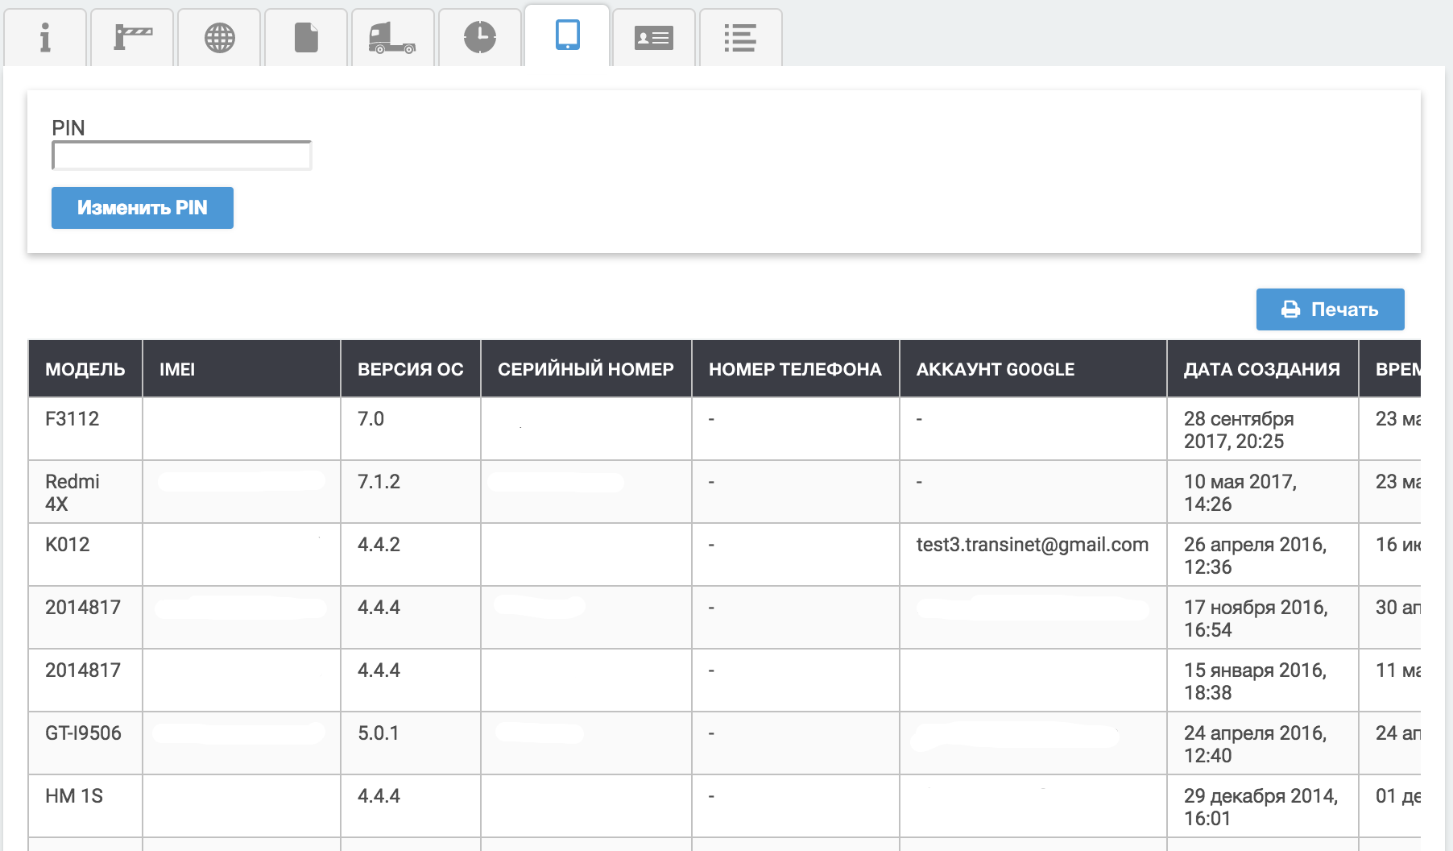Click the МОДЕЛЬ column header
Viewport: 1453px width, 851px height.
(85, 369)
